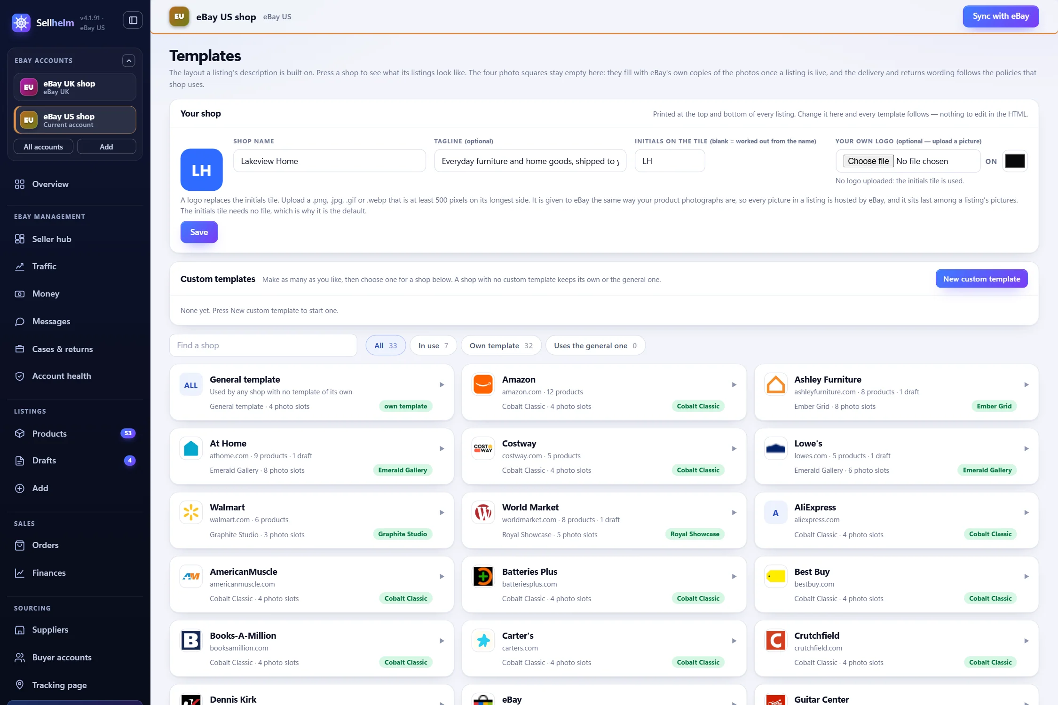Click the Royal Showcase badge on World Market
1058x705 pixels.
pyautogui.click(x=695, y=534)
